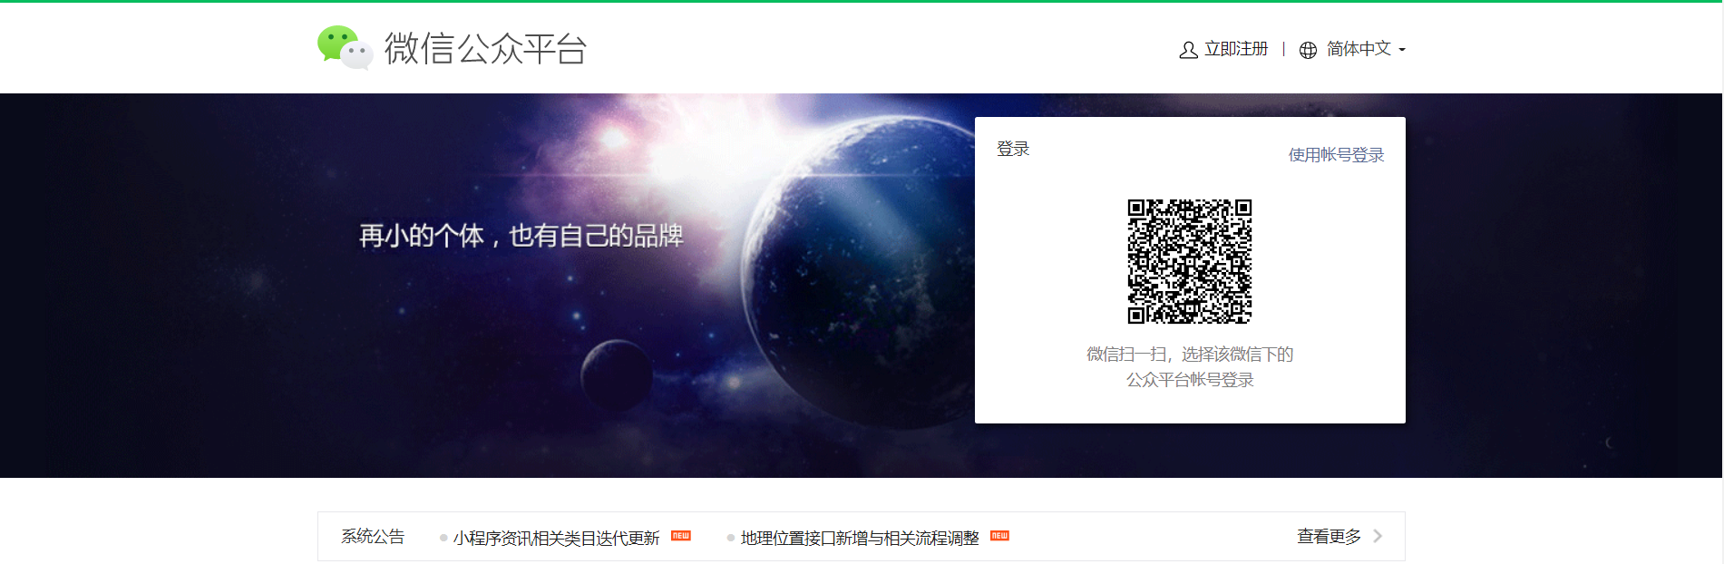1724x564 pixels.
Task: Open the 立即注册 registration link
Action: 1235,49
